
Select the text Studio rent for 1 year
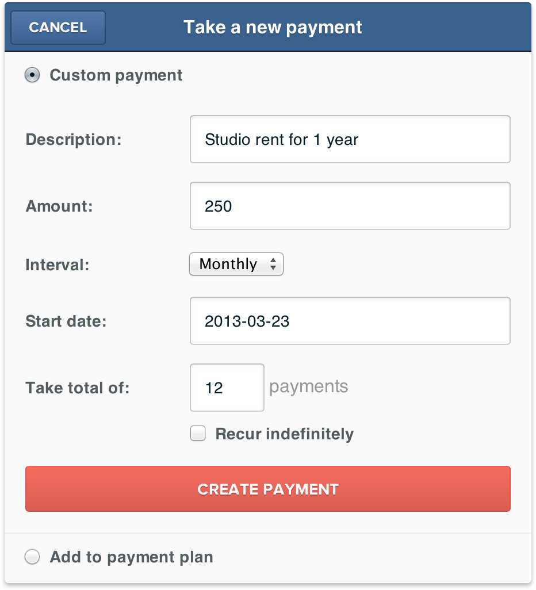pos(280,139)
